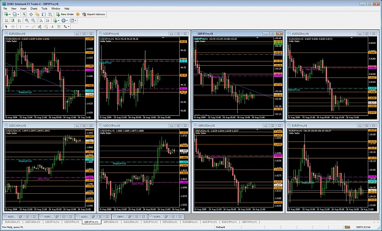
Task: Switch to the GBPCHFm,H1 bottom tab
Action: tap(249, 222)
